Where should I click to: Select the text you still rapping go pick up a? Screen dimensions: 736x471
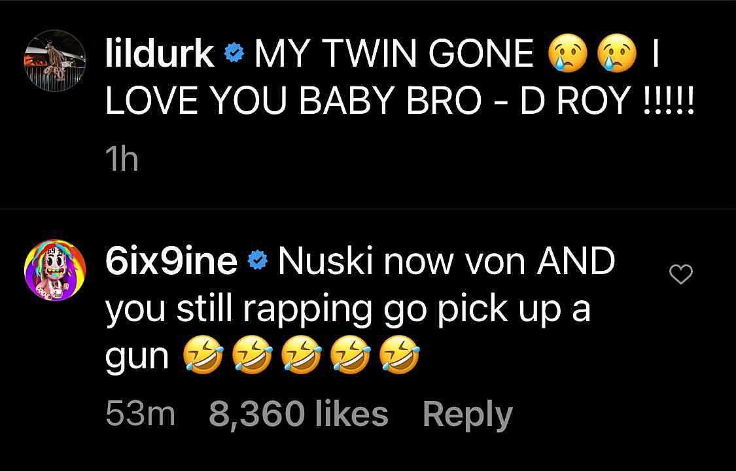pos(347,311)
